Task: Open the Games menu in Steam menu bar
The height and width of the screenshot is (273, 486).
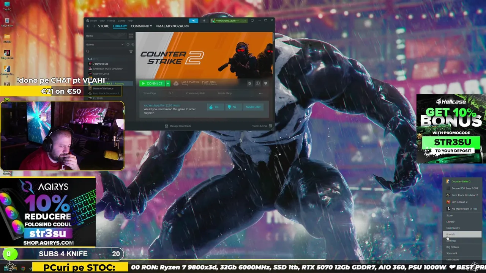Action: [x=121, y=20]
